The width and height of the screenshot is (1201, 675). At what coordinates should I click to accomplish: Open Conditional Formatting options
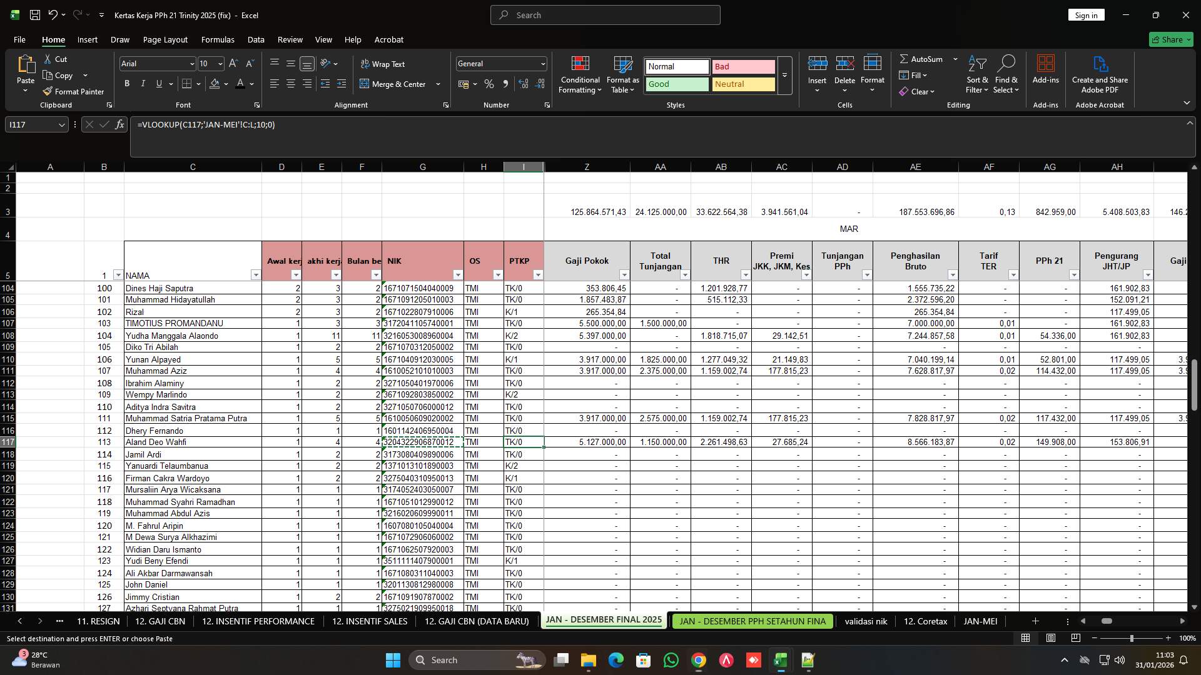pyautogui.click(x=580, y=74)
